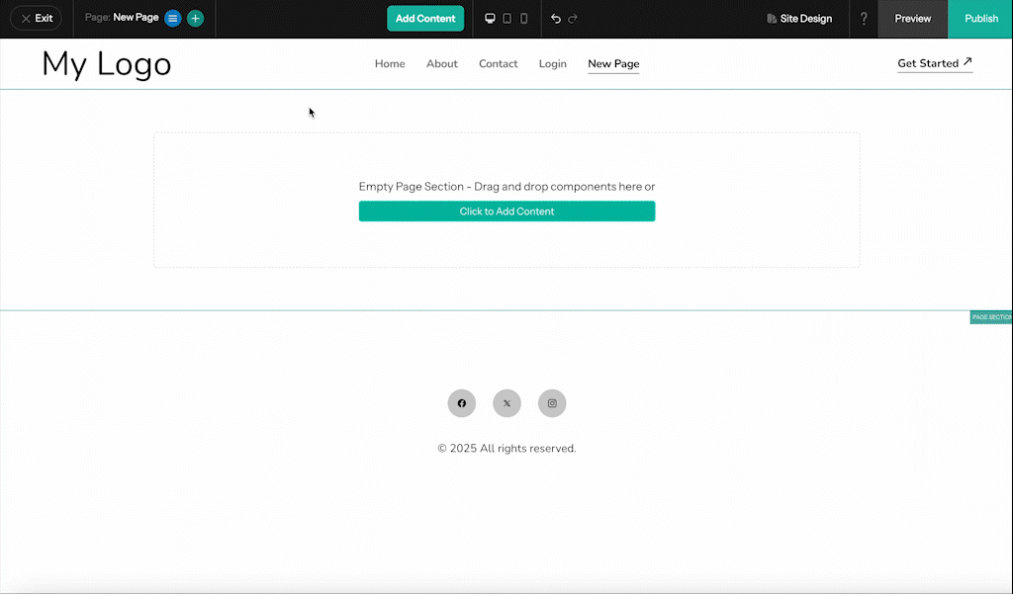Screen dimensions: 1013x594
Task: Click the Click to Add Content button
Action: pos(506,211)
